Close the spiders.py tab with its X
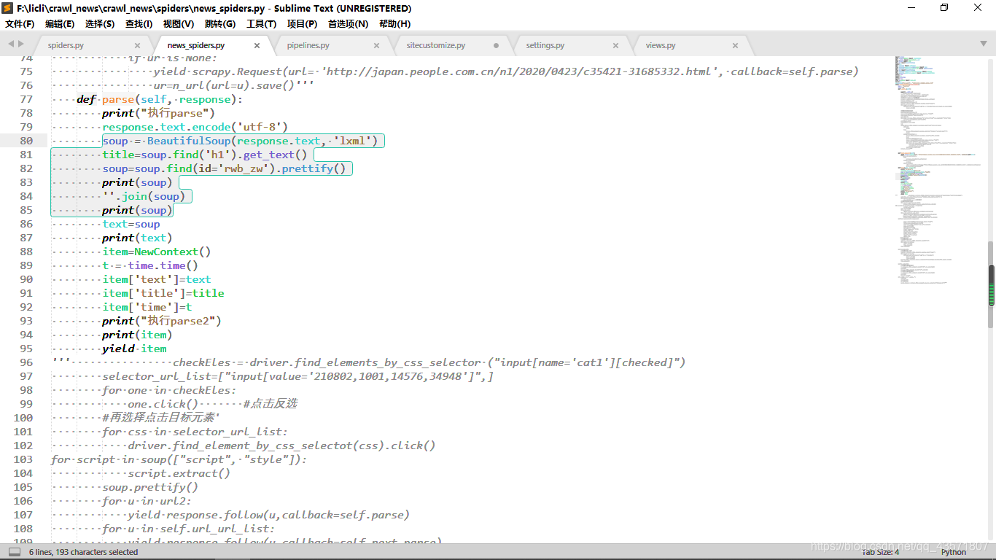Image resolution: width=996 pixels, height=560 pixels. [137, 44]
